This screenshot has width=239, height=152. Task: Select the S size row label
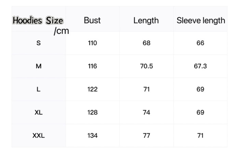(38, 43)
